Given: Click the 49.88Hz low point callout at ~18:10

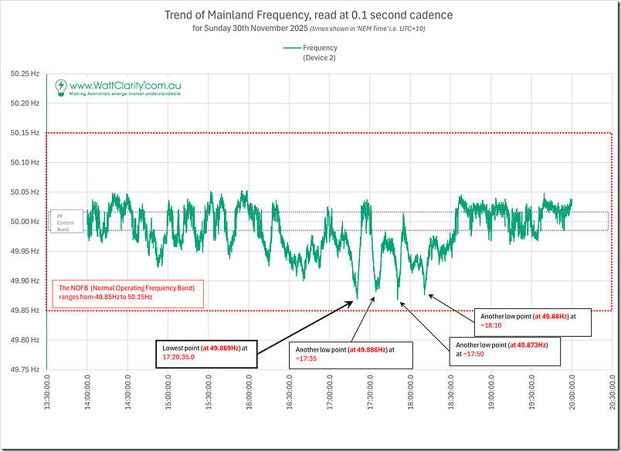Looking at the screenshot, I should [534, 321].
